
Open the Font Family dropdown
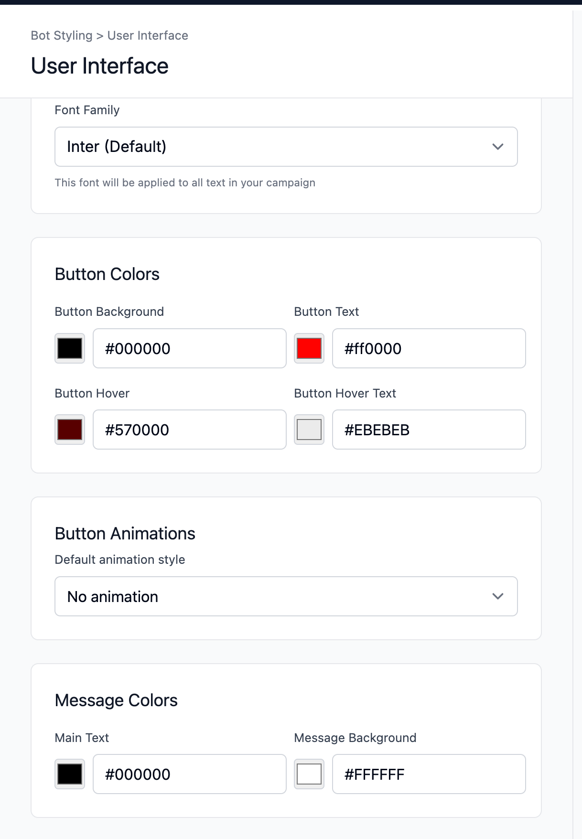click(x=286, y=147)
